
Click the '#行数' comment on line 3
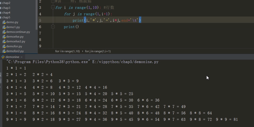[x=109, y=7]
